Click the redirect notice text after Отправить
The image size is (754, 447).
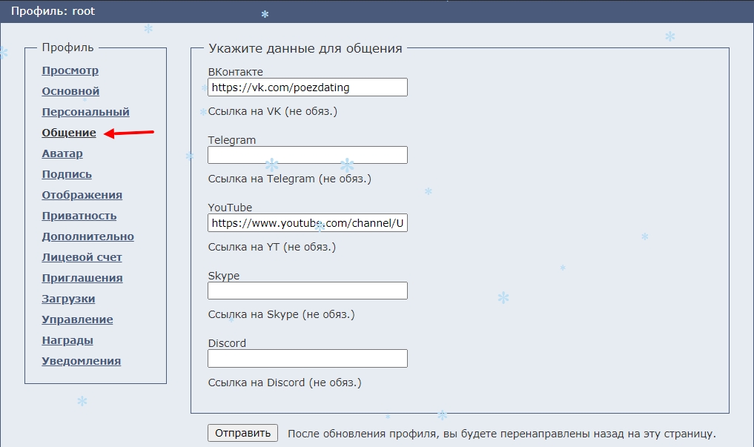coord(501,434)
